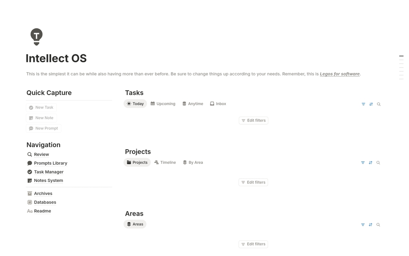Image resolution: width=409 pixels, height=256 pixels.
Task: Open search in Areas database
Action: tap(378, 225)
